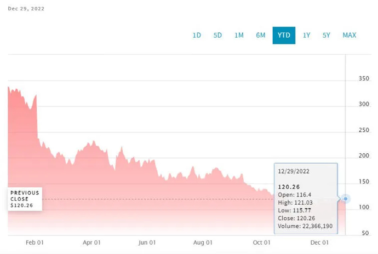The image size is (378, 254).
Task: Click the Previous Close $120.26 label
Action: [x=25, y=199]
